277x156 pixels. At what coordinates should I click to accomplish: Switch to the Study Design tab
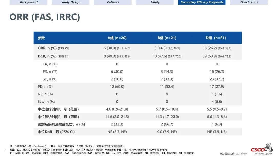pyautogui.click(x=71, y=2)
